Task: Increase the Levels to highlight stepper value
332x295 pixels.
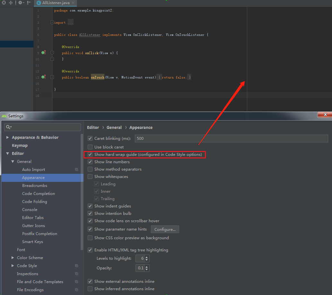Action: pos(147,257)
